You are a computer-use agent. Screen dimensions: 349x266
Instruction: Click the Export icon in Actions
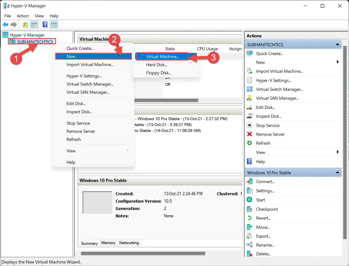pyautogui.click(x=250, y=236)
